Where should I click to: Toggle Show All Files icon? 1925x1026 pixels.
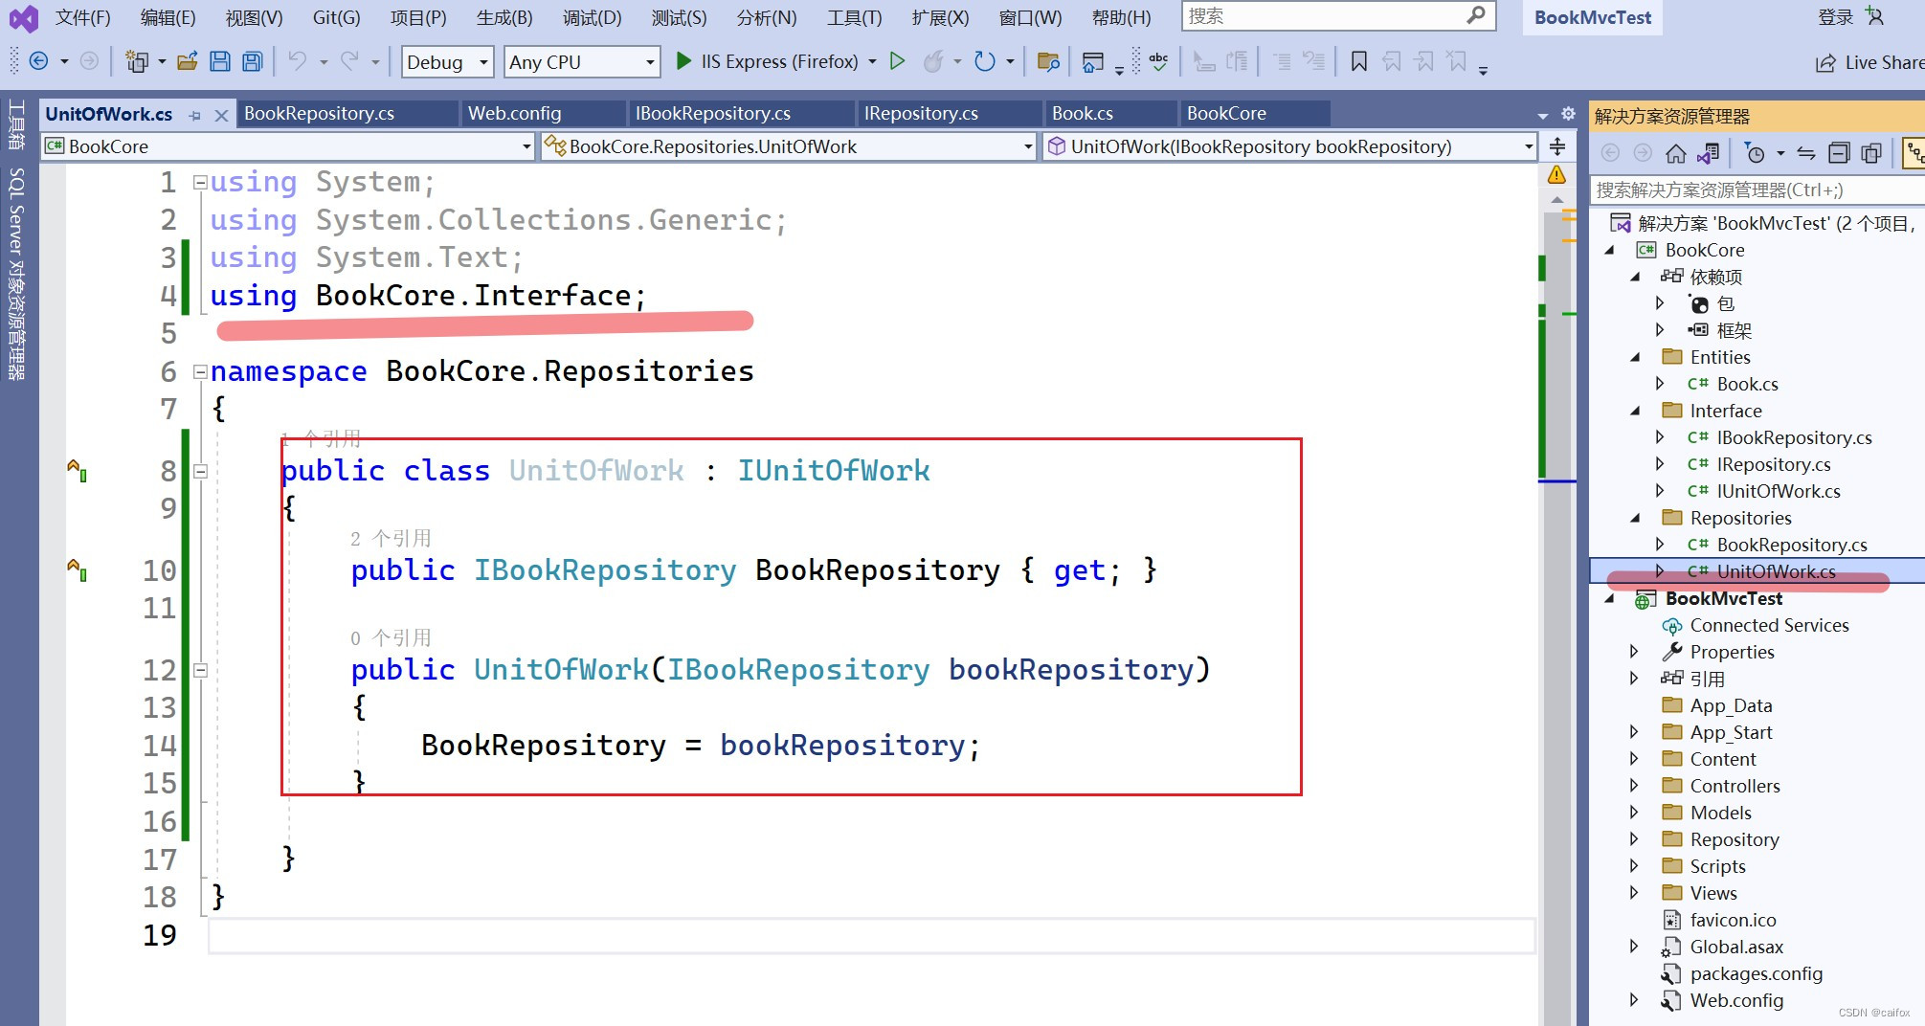[1871, 153]
